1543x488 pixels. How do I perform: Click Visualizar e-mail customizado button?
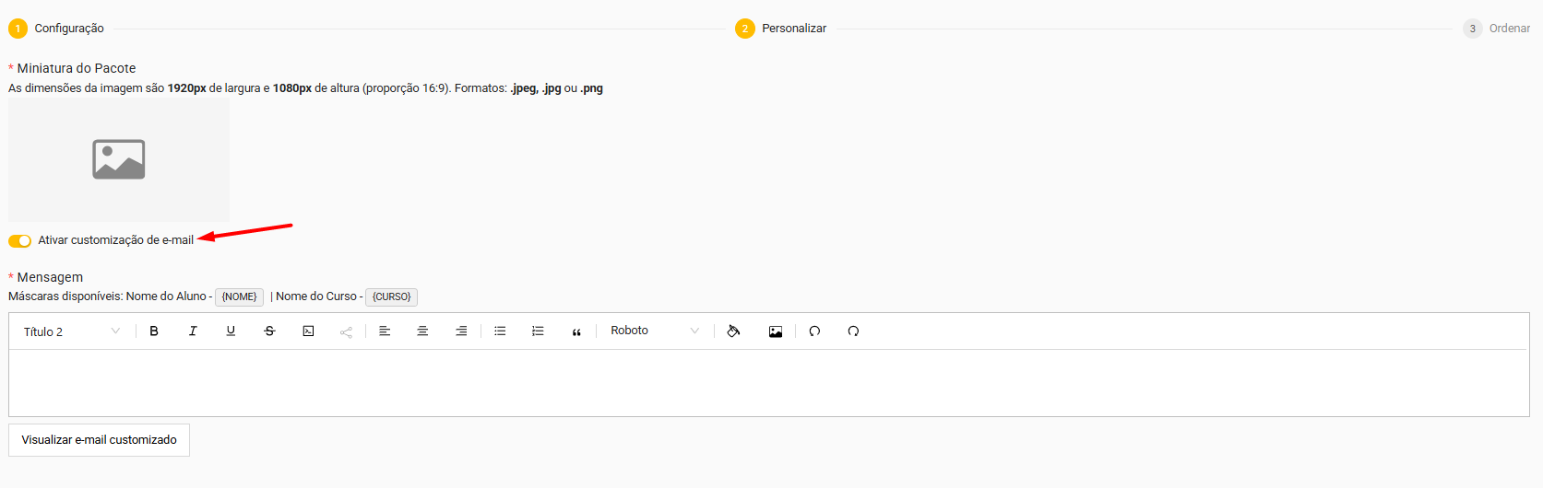[x=100, y=440]
